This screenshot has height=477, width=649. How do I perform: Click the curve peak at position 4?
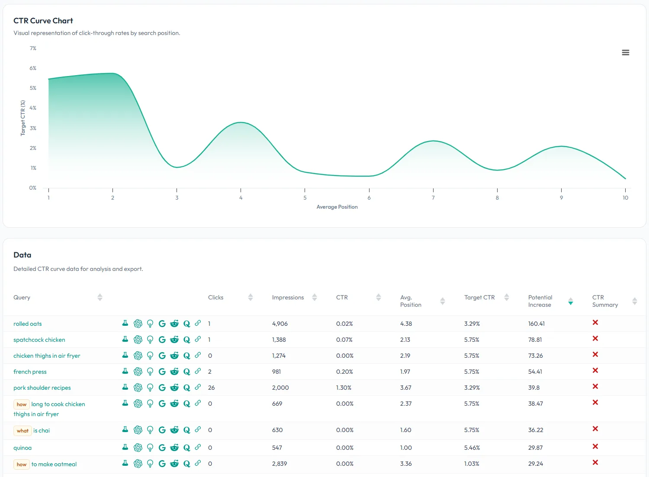pyautogui.click(x=241, y=123)
